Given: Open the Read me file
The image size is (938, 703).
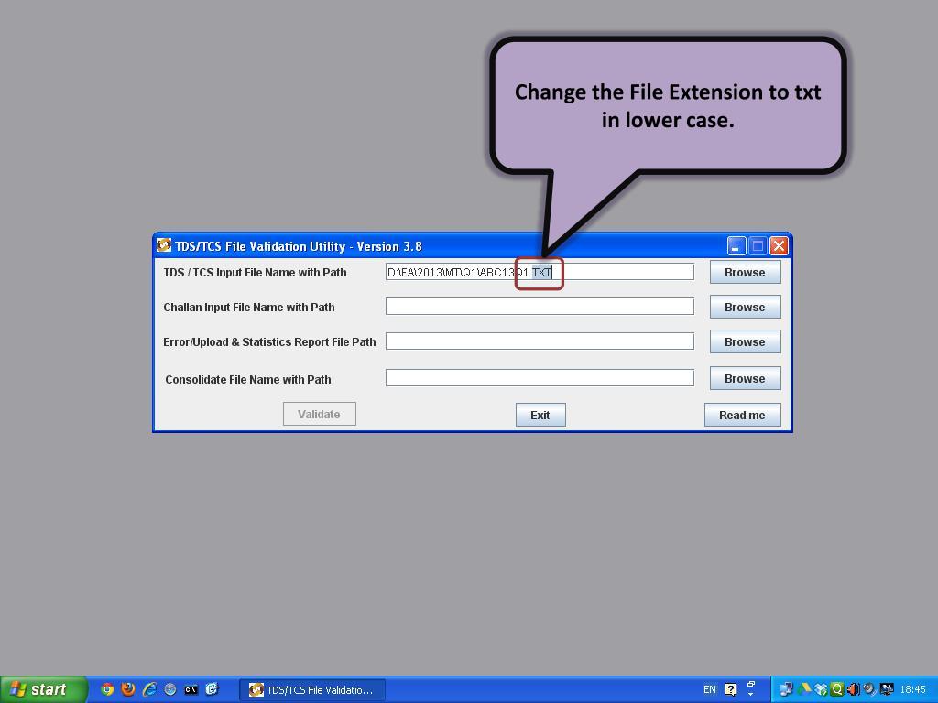Looking at the screenshot, I should coord(742,415).
